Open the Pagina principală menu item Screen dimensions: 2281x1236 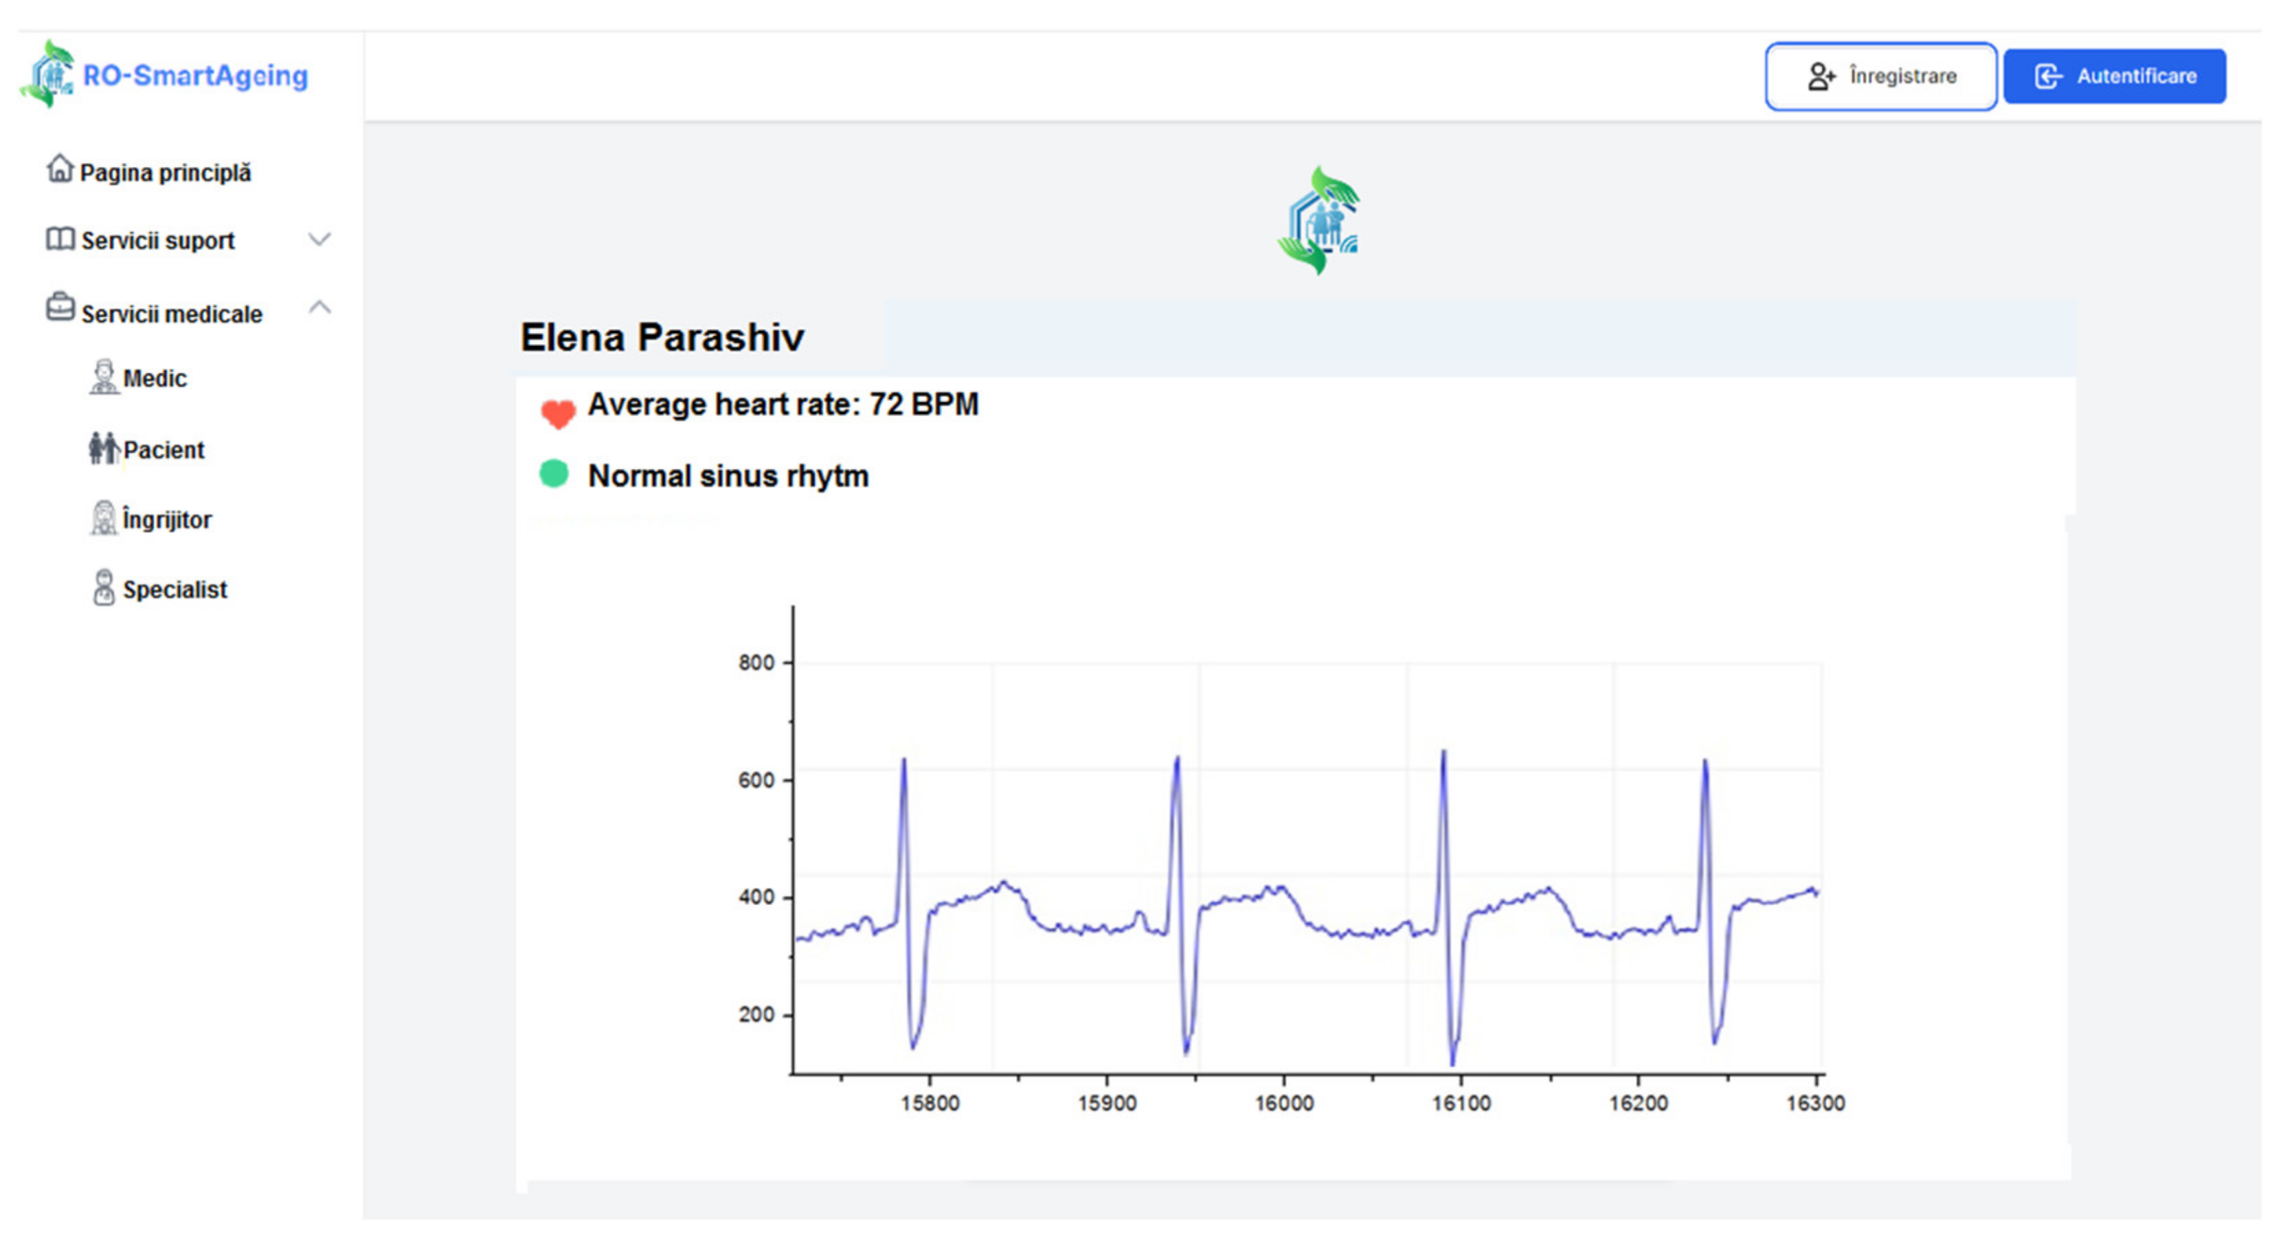[x=166, y=172]
